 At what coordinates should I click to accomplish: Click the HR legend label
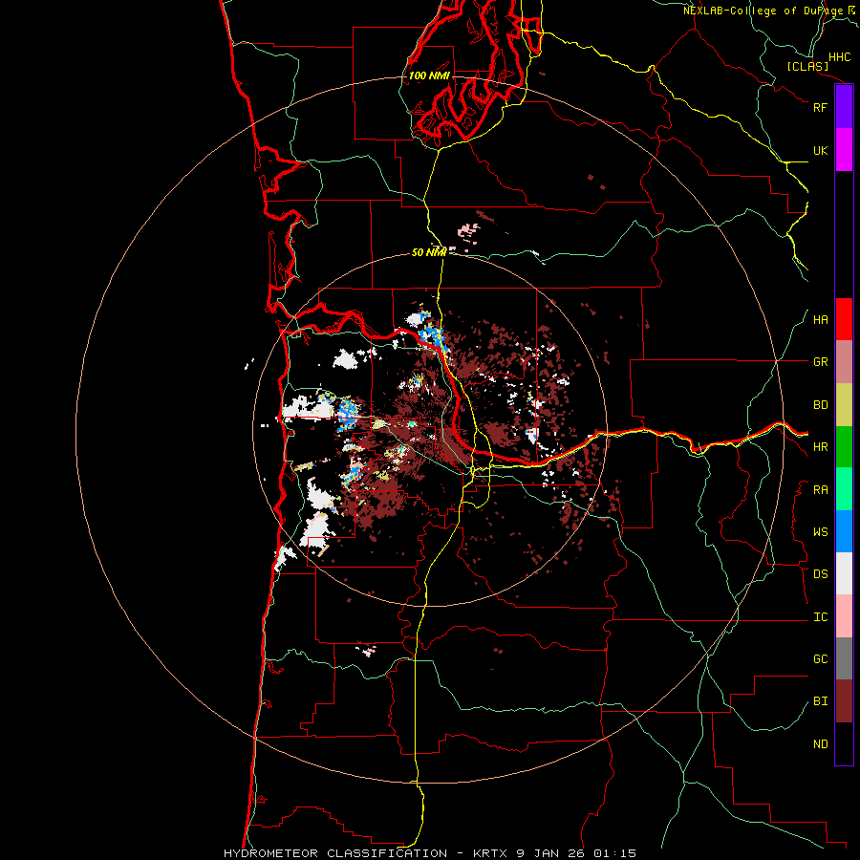click(820, 447)
